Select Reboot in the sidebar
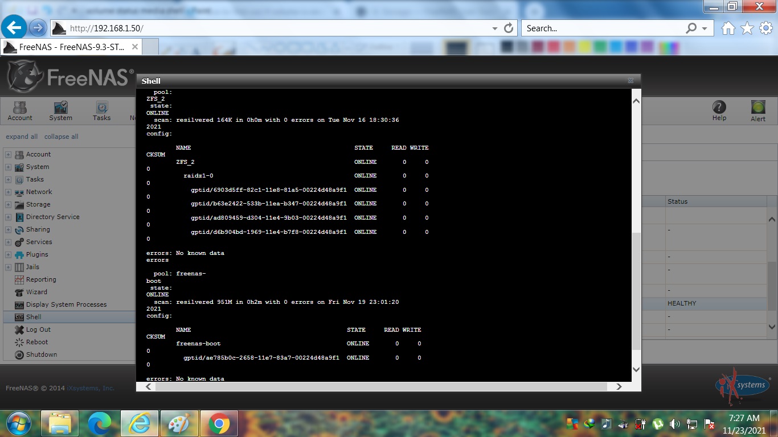This screenshot has height=437, width=778. click(x=37, y=342)
